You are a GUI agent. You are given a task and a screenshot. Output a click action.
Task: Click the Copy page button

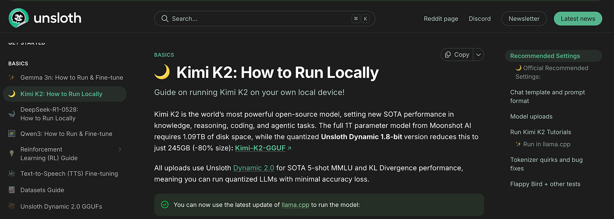coord(457,55)
